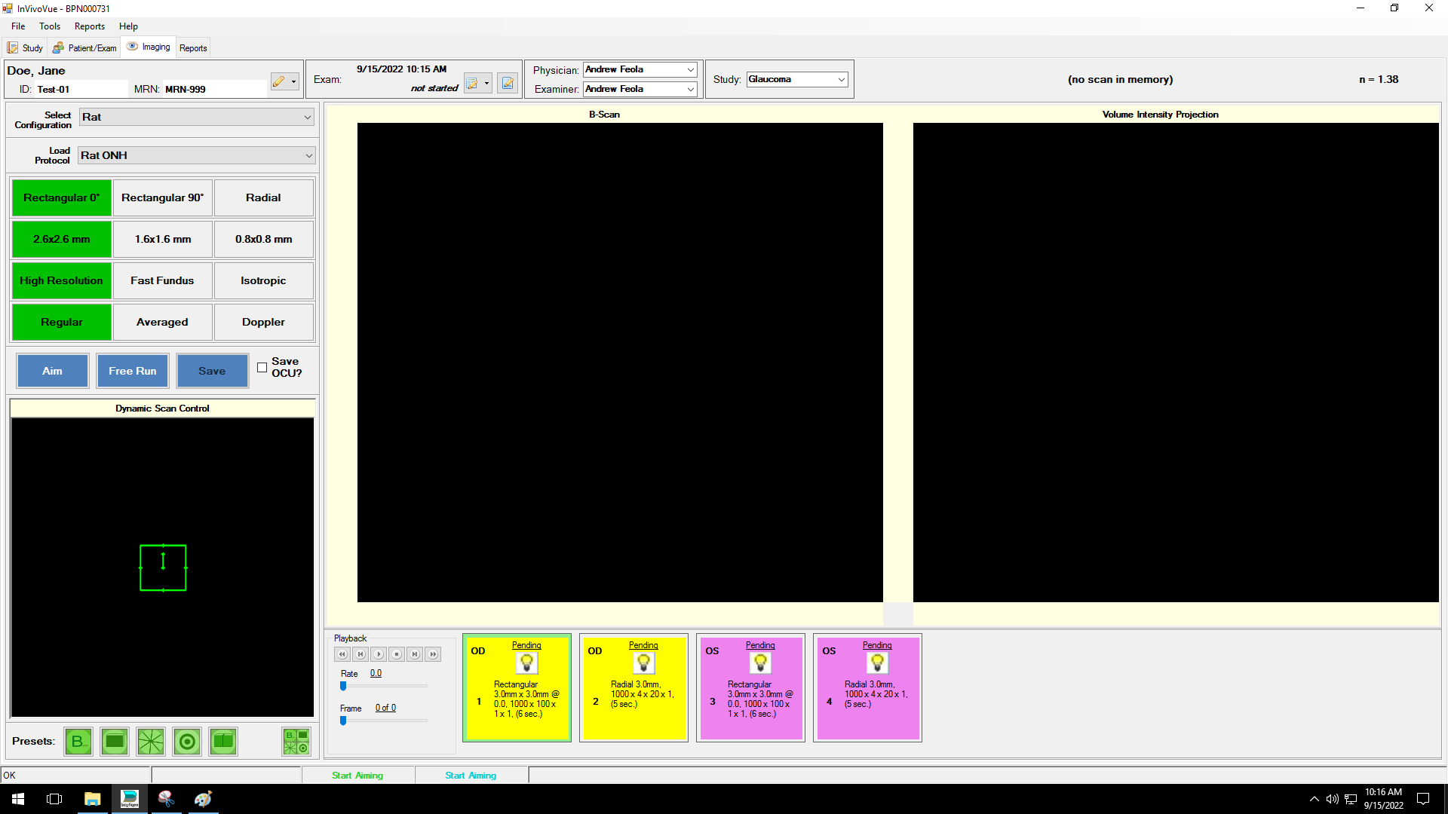
Task: Open the multi-preset grid icon
Action: tap(296, 742)
